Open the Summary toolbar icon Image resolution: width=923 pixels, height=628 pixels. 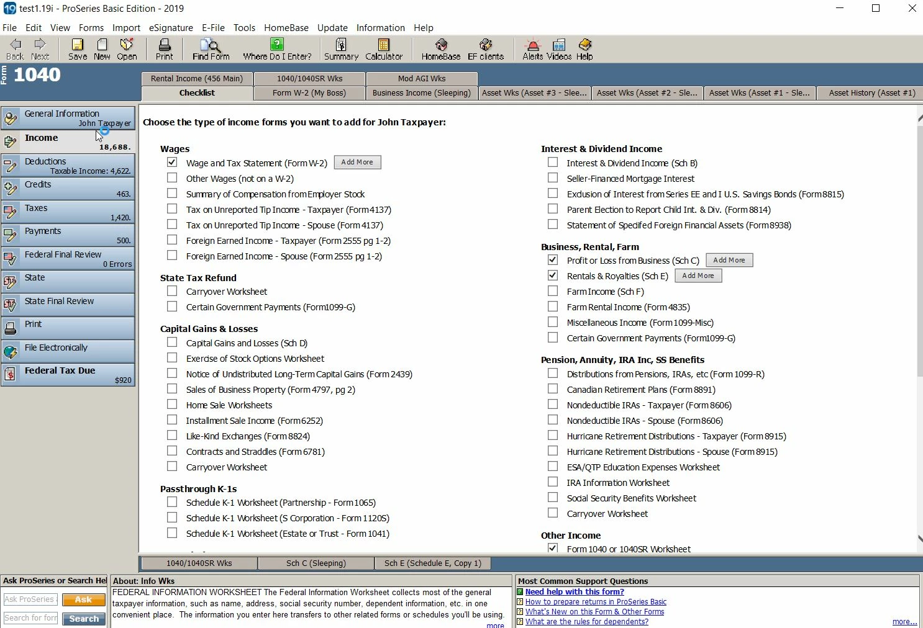click(x=341, y=49)
